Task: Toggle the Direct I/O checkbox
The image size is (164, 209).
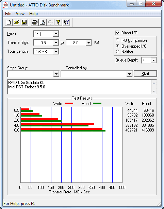Action: coord(117,33)
